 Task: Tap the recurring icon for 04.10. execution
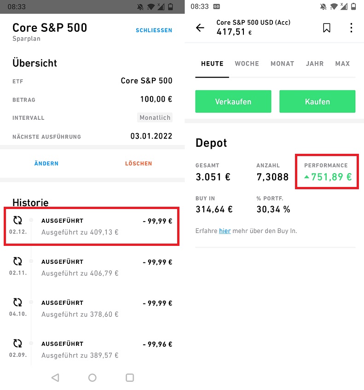[17, 302]
